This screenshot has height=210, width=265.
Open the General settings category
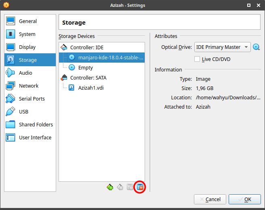point(27,21)
